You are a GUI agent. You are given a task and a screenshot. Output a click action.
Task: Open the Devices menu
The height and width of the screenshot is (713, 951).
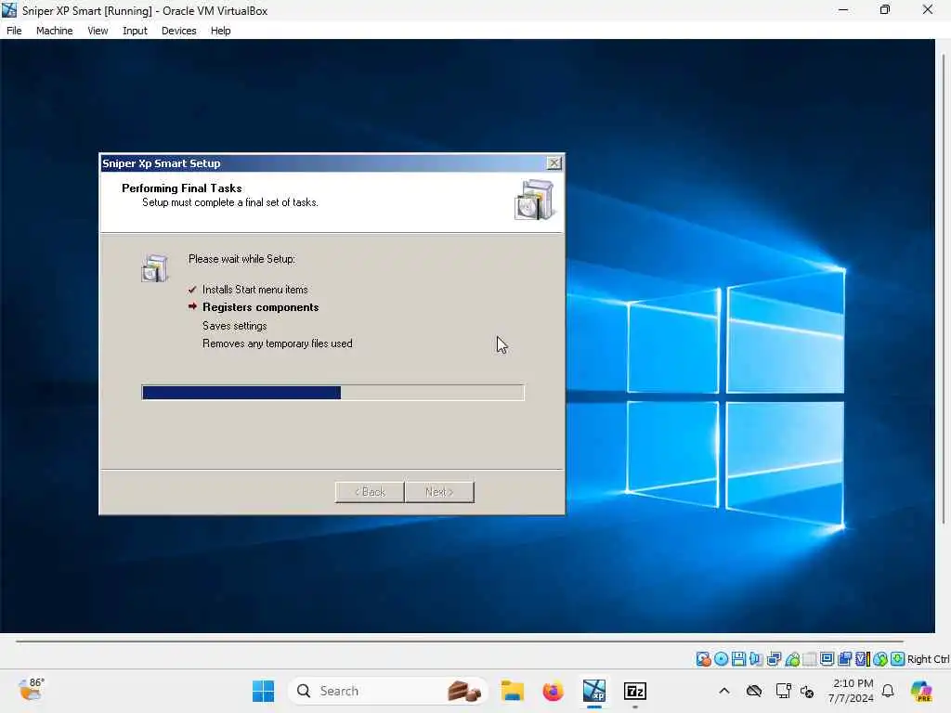pyautogui.click(x=179, y=31)
